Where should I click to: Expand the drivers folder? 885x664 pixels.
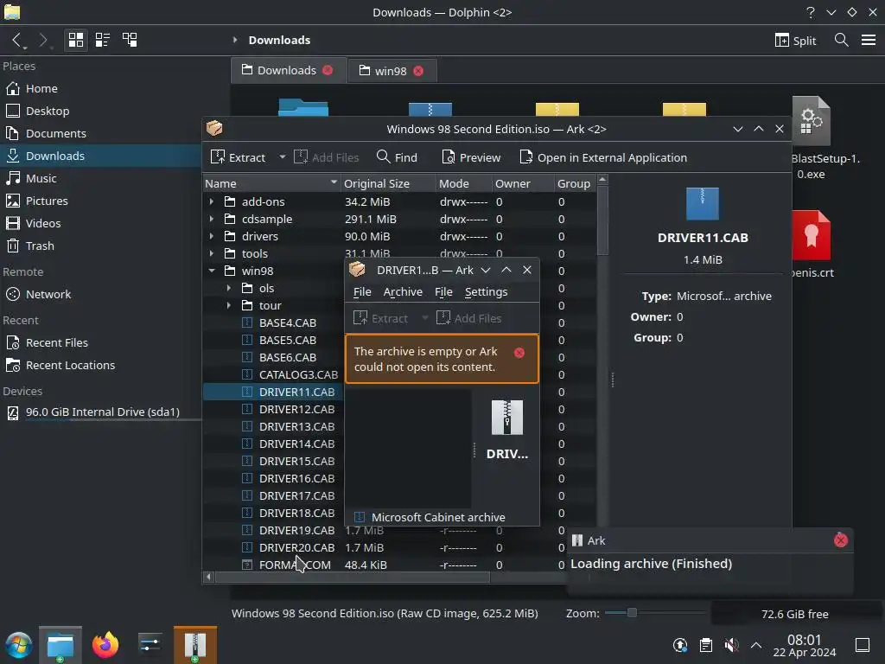click(212, 236)
